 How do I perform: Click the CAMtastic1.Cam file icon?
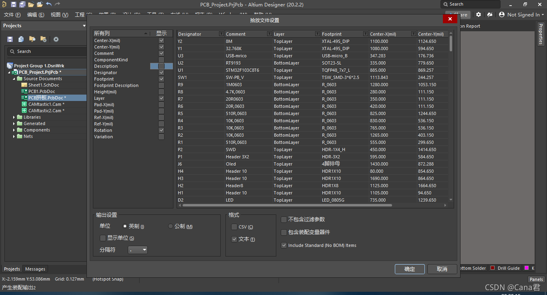coord(24,104)
